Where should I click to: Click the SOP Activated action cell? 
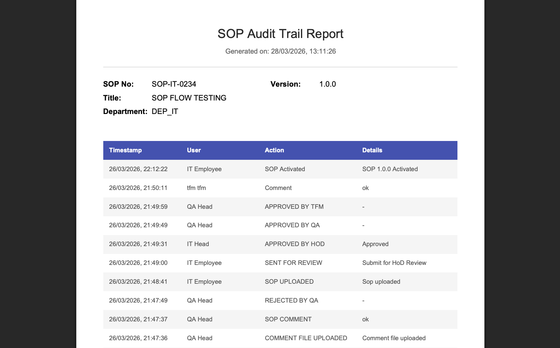(x=285, y=169)
